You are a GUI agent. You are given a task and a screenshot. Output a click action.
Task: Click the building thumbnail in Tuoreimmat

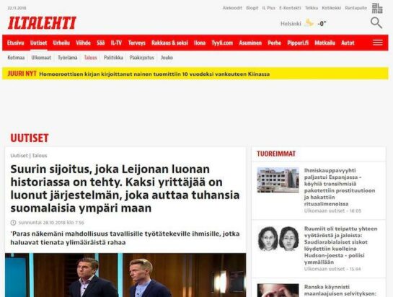(278, 180)
